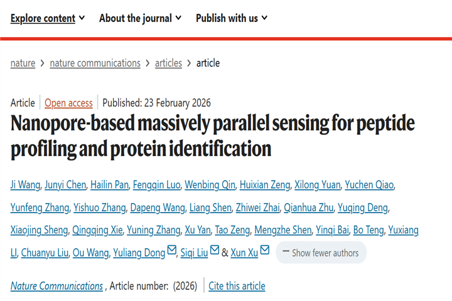Select author Junyi Chen
452x301 pixels.
tap(65, 184)
